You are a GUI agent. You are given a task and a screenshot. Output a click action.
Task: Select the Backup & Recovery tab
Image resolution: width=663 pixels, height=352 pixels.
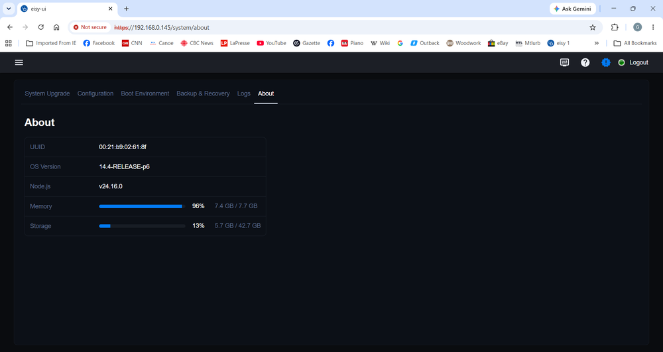coord(203,93)
